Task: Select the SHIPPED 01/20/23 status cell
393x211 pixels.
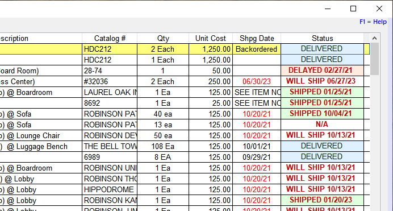Action: pos(323,200)
